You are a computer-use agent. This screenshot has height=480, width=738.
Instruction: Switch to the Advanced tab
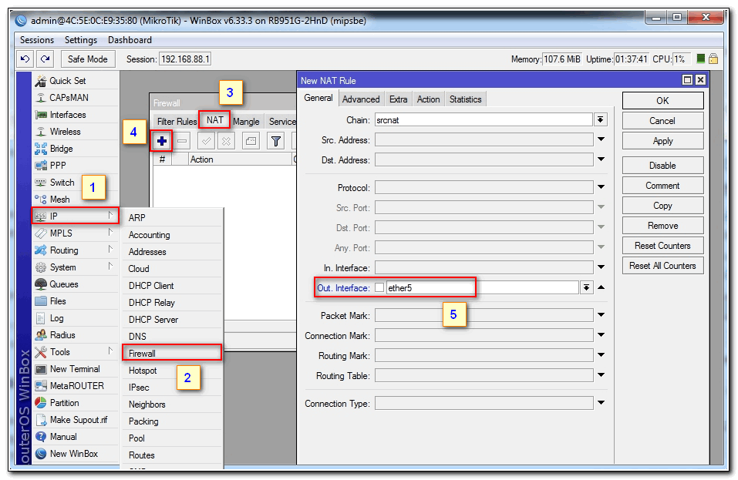(x=361, y=99)
